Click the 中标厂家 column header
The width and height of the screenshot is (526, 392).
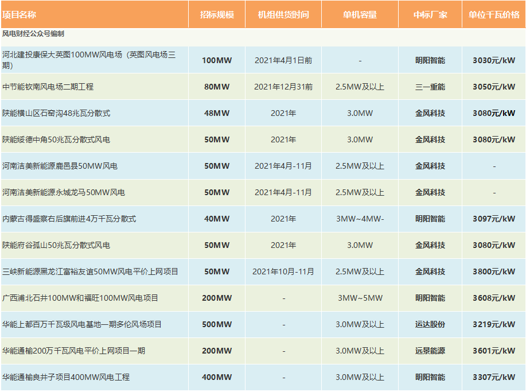tap(430, 15)
